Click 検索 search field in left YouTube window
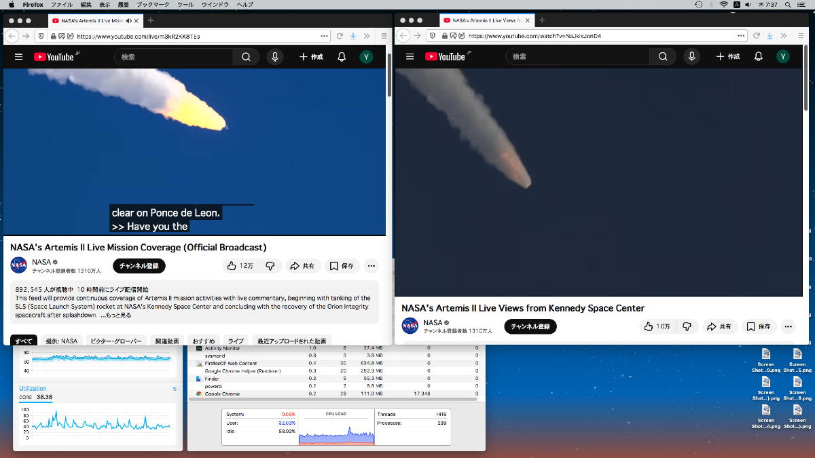The width and height of the screenshot is (815, 458). tap(174, 57)
